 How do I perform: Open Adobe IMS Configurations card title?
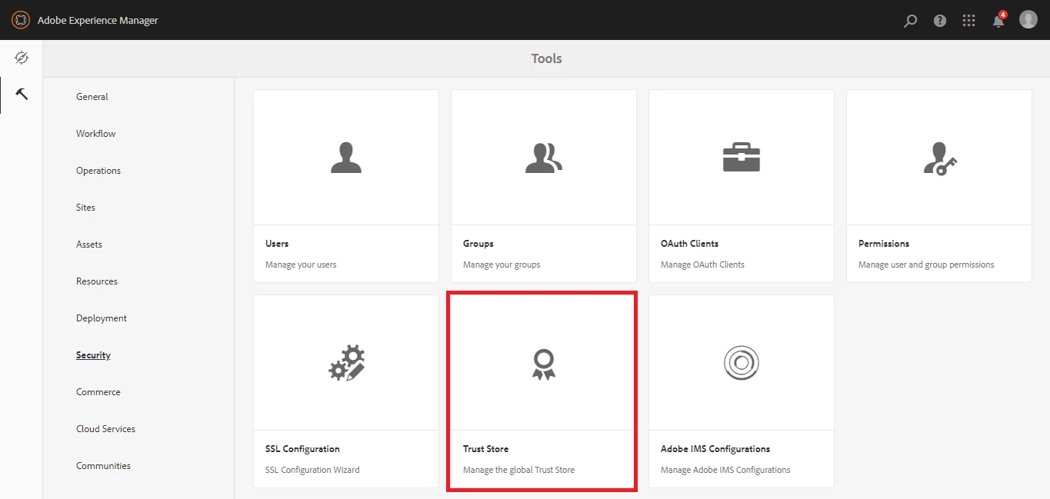click(x=715, y=449)
